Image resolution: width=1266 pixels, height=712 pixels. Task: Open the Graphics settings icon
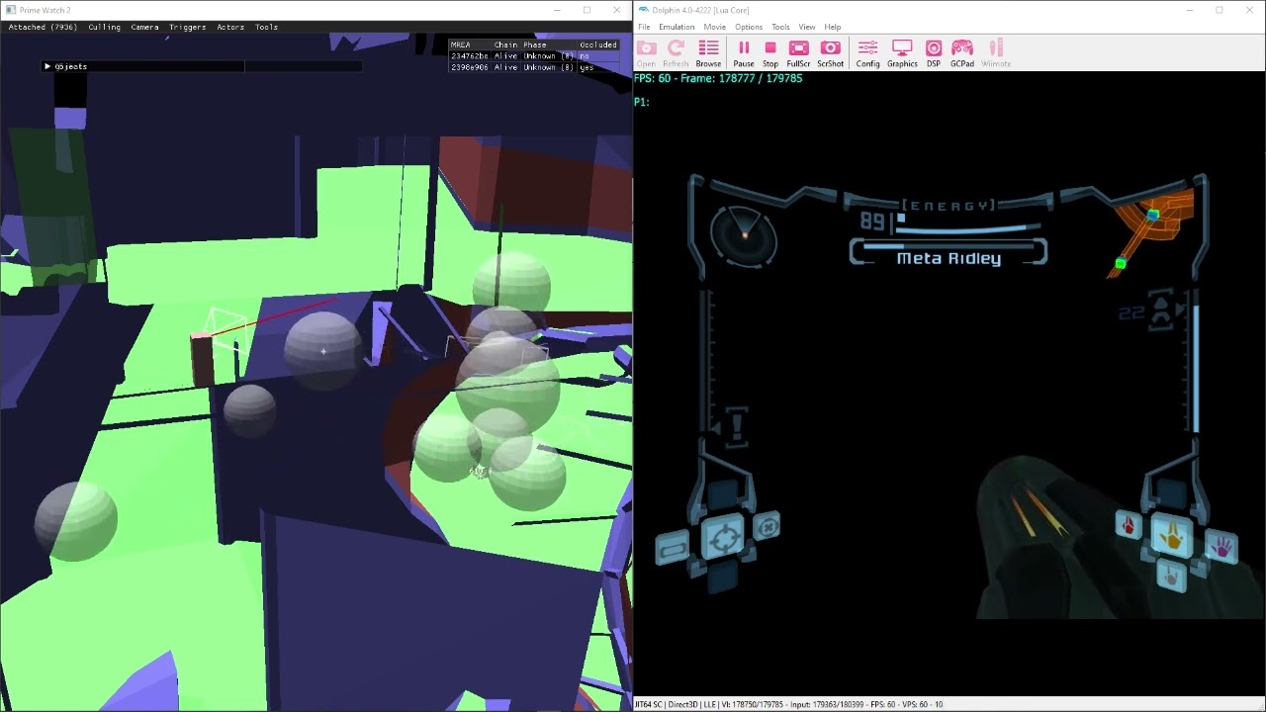click(x=902, y=52)
